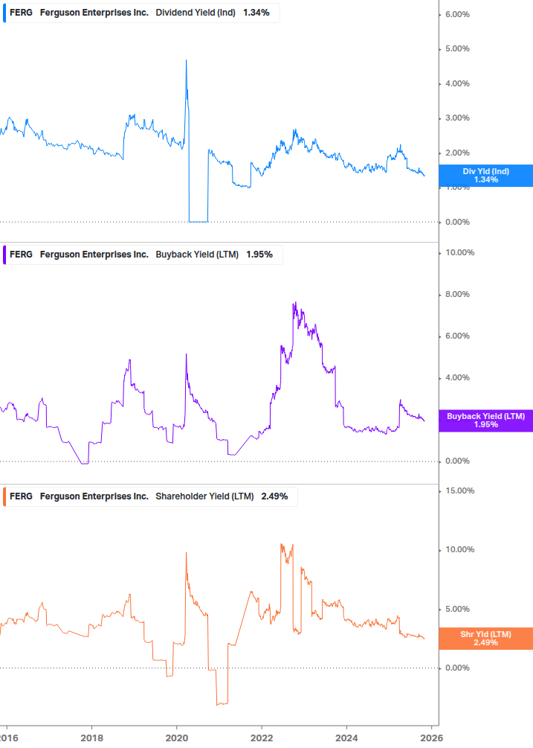Click the Buyback Yield (LTM) legend label

(197, 255)
